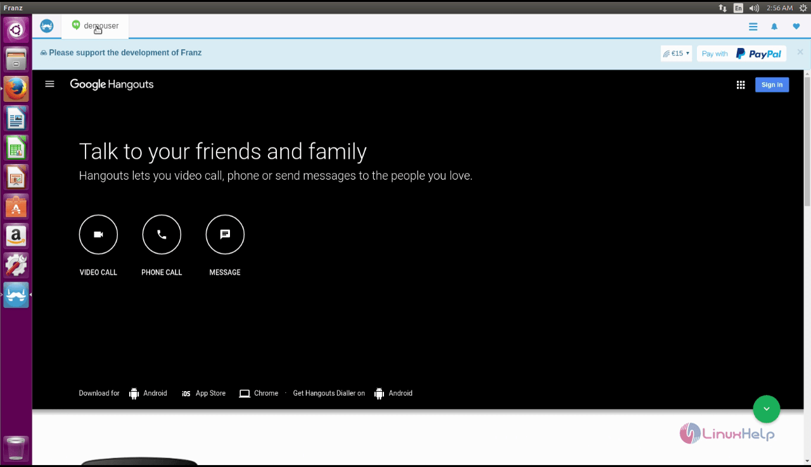Launch LibreOffice Impress from the launcher
Image resolution: width=811 pixels, height=467 pixels.
click(x=16, y=177)
